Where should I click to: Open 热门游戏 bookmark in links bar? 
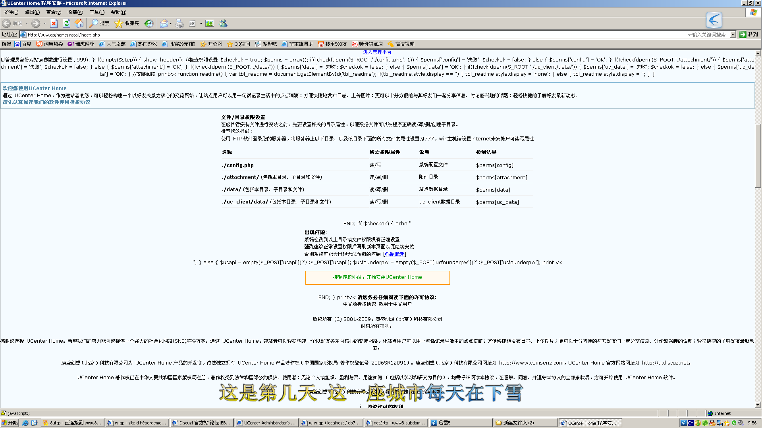point(144,44)
